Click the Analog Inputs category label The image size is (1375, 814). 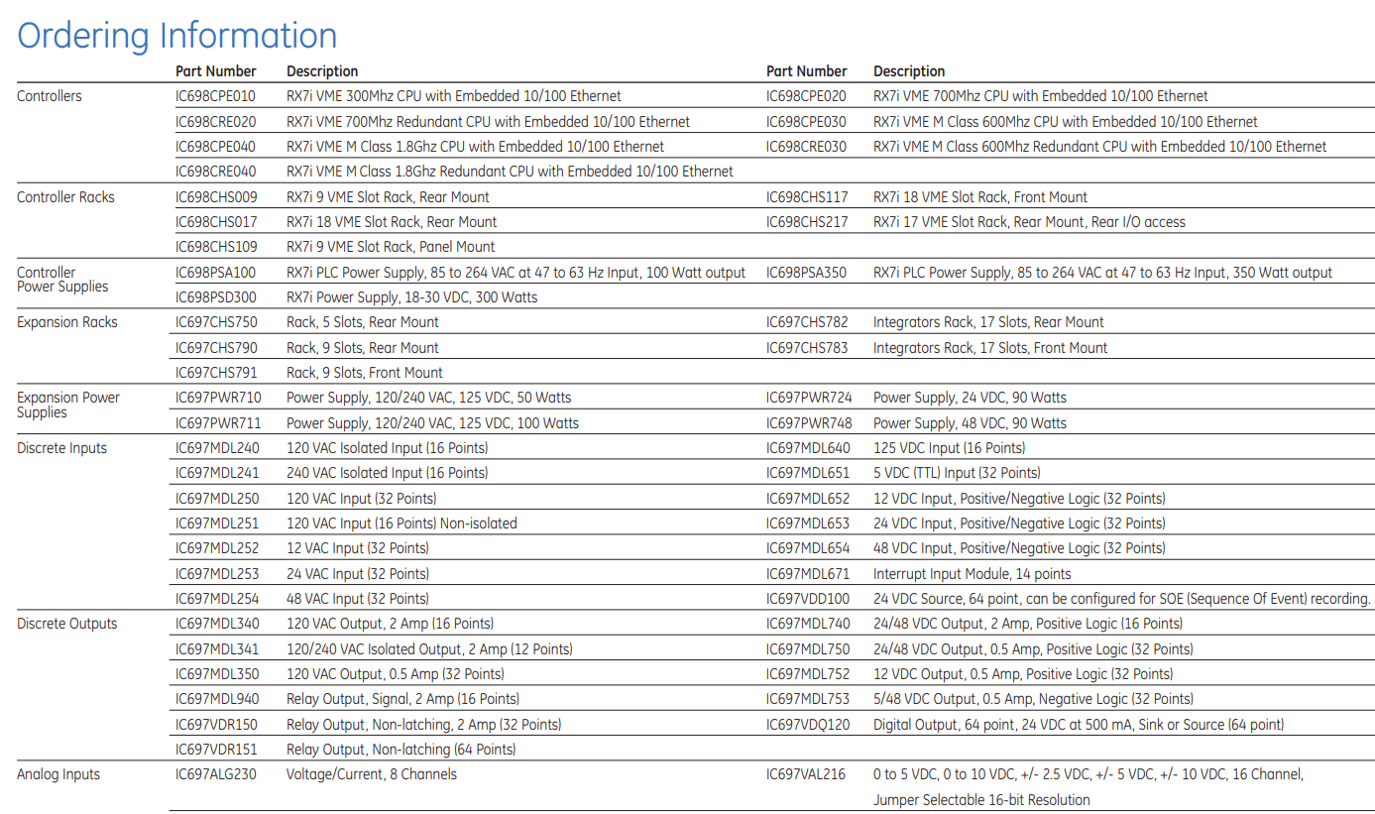click(58, 774)
